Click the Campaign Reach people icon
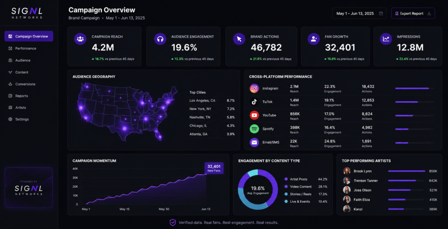448x229 pixels. click(80, 39)
